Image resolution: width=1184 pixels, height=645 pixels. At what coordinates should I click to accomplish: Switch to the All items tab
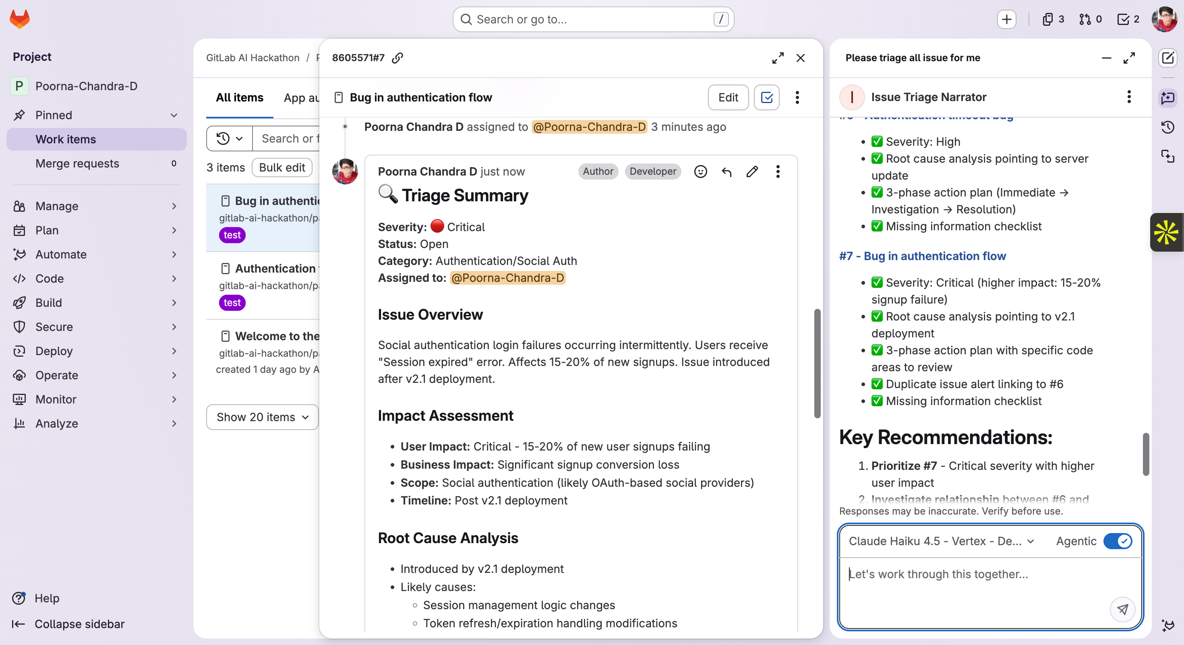point(240,97)
